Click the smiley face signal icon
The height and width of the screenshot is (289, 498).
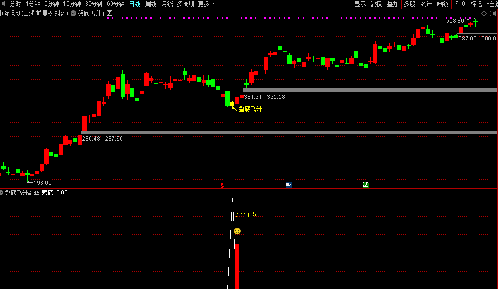(x=237, y=231)
